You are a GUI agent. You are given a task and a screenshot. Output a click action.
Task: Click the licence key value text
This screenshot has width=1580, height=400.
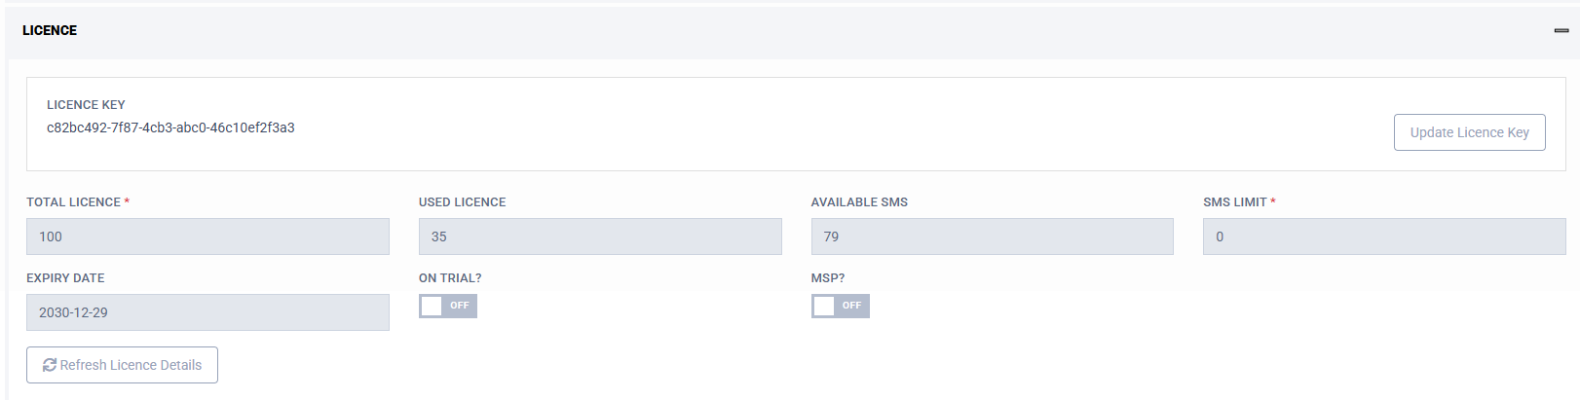coord(170,127)
